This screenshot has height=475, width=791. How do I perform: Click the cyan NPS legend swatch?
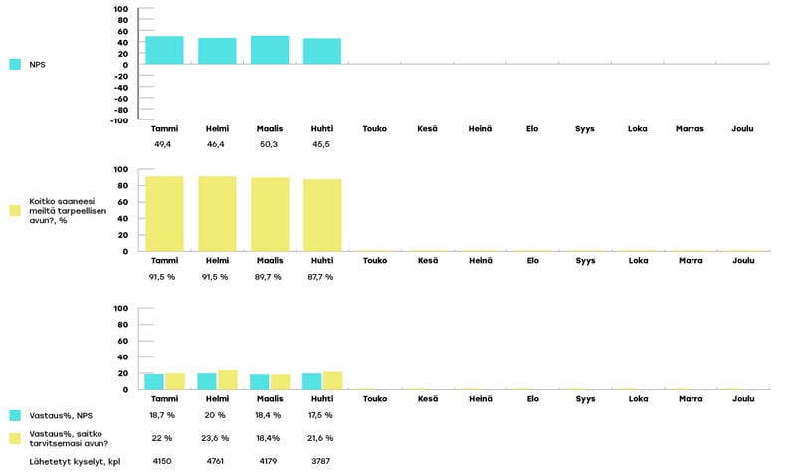(15, 64)
